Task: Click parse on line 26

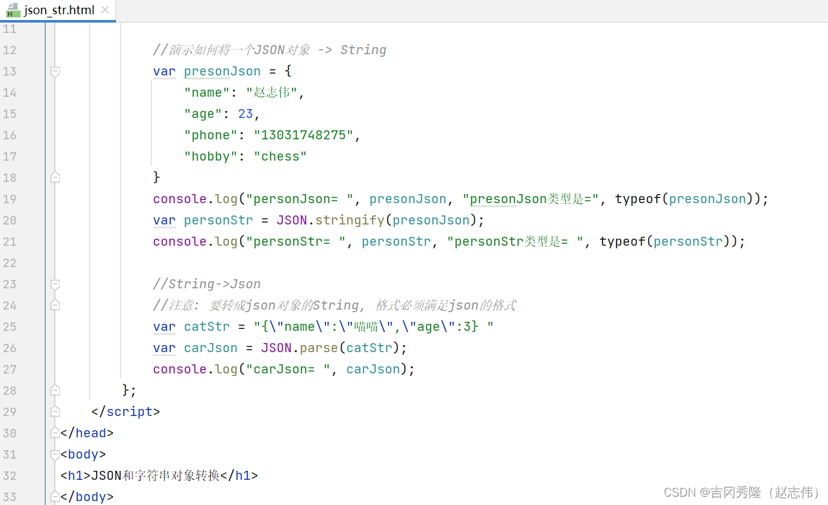Action: (x=319, y=348)
